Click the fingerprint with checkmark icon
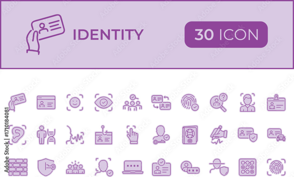294x177 pixels. pyautogui.click(x=190, y=102)
